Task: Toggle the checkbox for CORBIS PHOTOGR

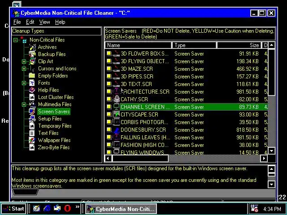Action: pos(109,122)
